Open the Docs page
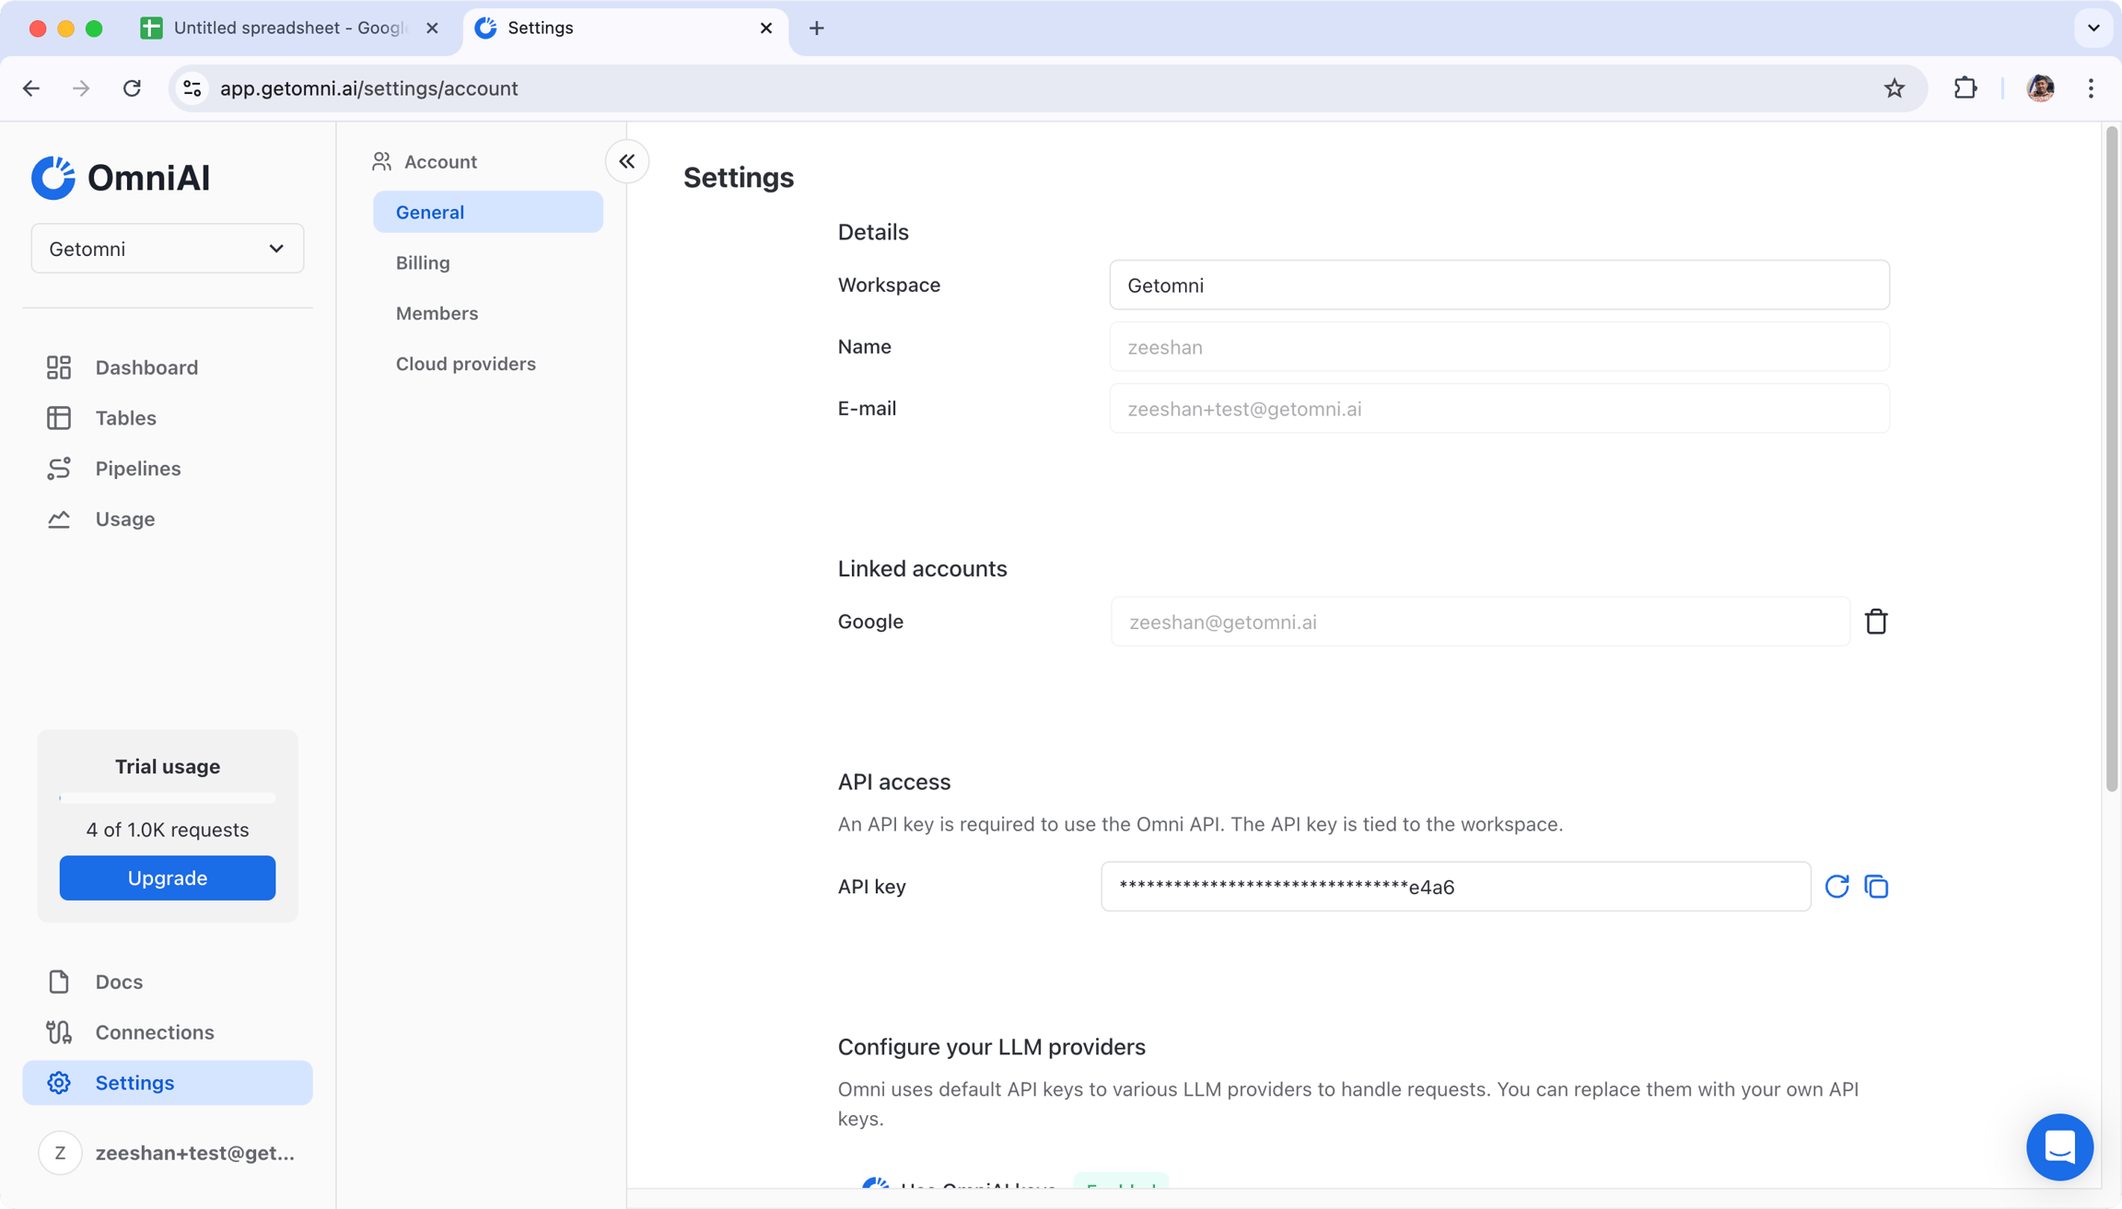This screenshot has width=2122, height=1209. point(119,981)
